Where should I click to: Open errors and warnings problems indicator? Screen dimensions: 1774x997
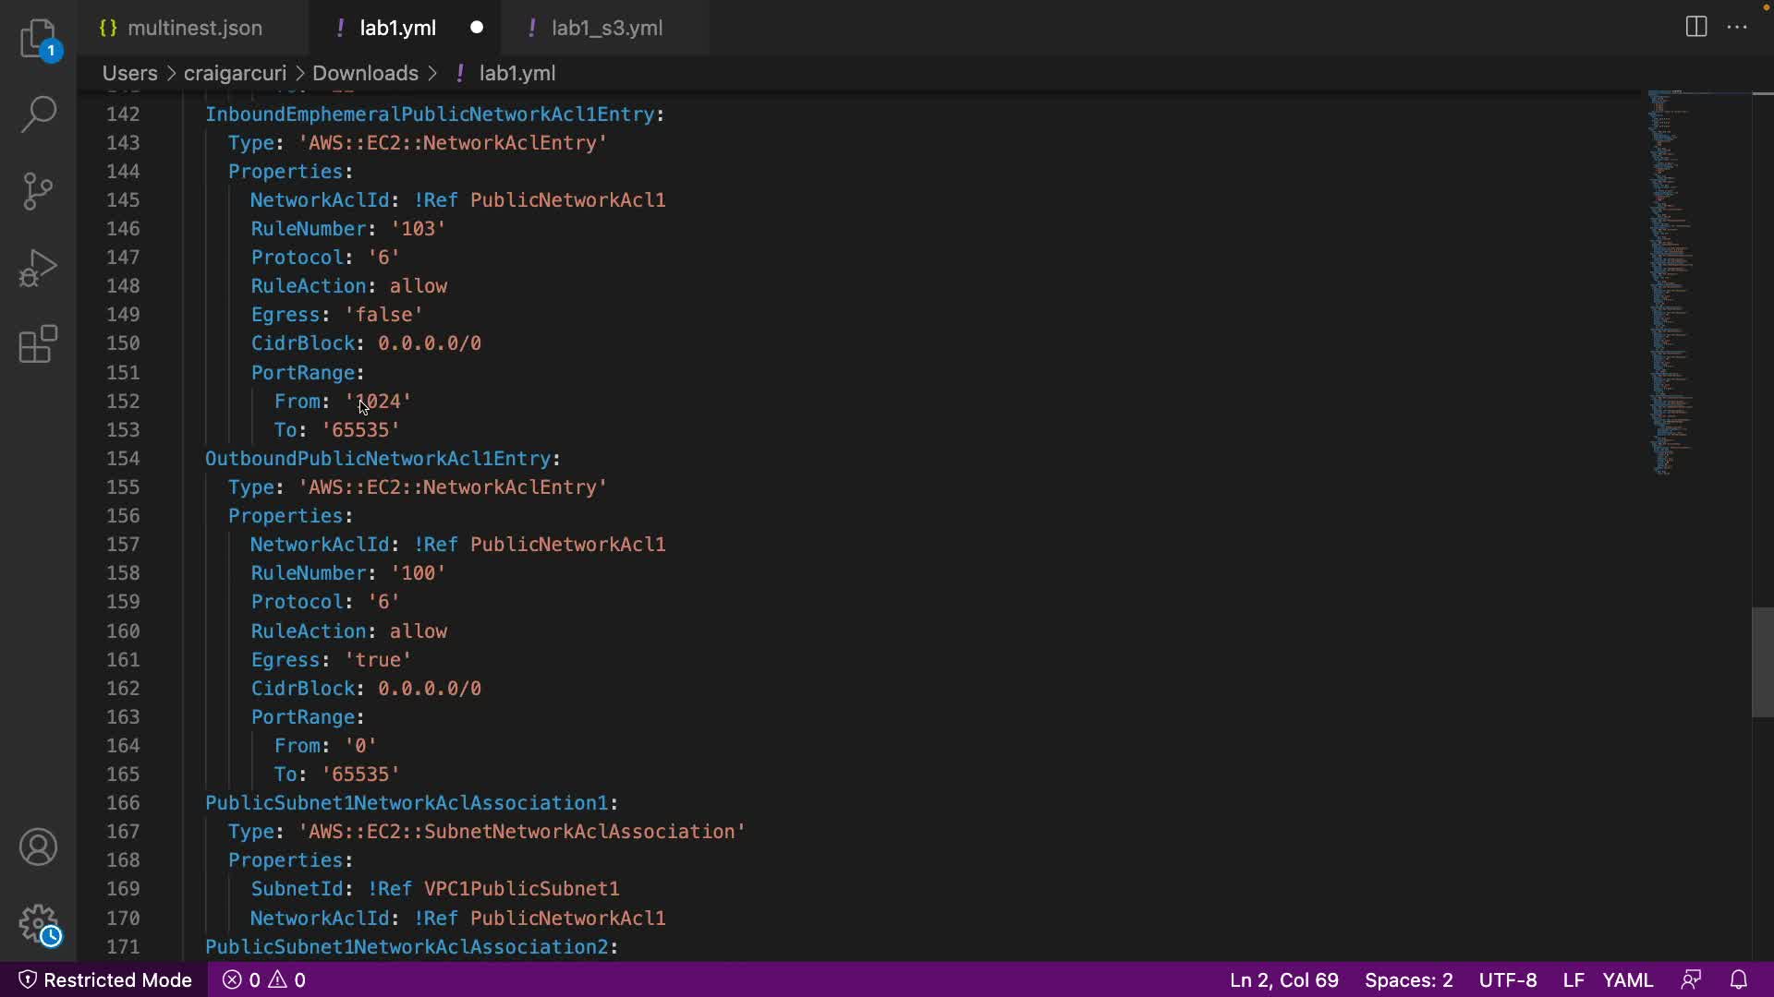[264, 979]
